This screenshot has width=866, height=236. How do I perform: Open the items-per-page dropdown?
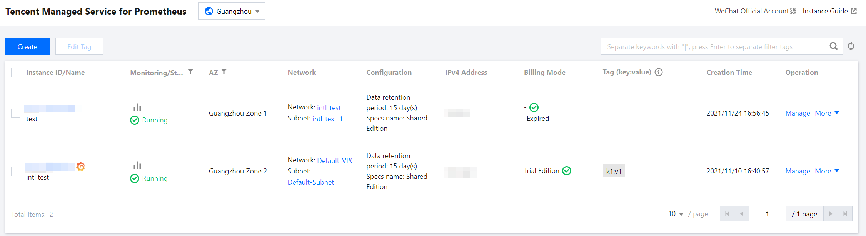(x=676, y=214)
